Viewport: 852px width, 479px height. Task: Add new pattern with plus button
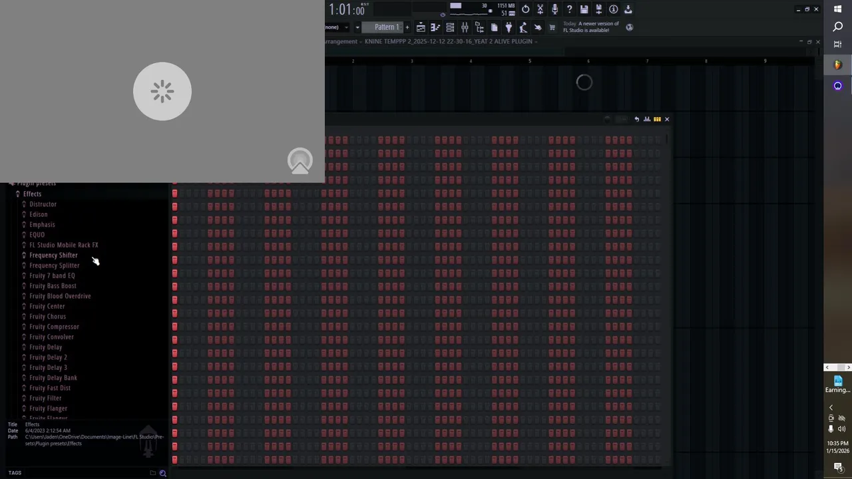407,27
